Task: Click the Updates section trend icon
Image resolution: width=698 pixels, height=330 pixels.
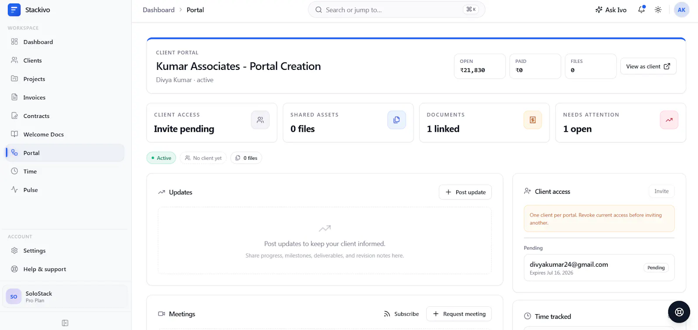Action: click(161, 192)
